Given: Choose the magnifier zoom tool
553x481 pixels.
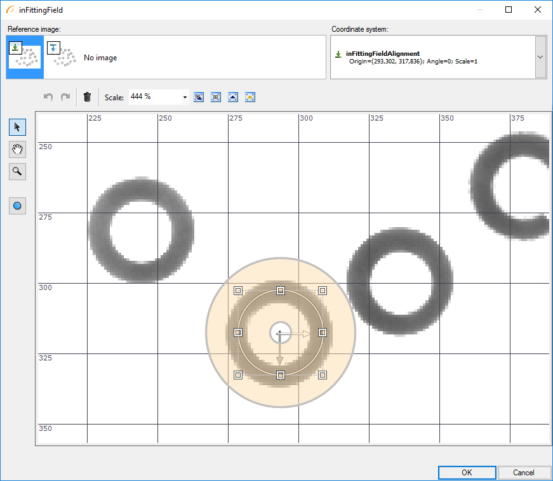Looking at the screenshot, I should (x=17, y=171).
